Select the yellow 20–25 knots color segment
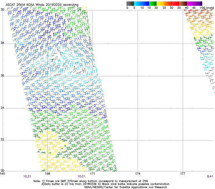This screenshot has height=189, width=215. (160, 3)
